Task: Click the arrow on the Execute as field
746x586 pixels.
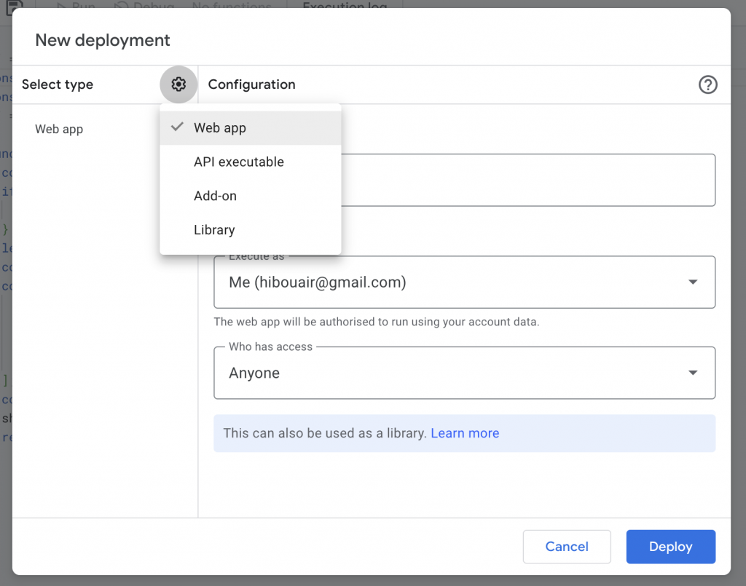Action: 693,282
